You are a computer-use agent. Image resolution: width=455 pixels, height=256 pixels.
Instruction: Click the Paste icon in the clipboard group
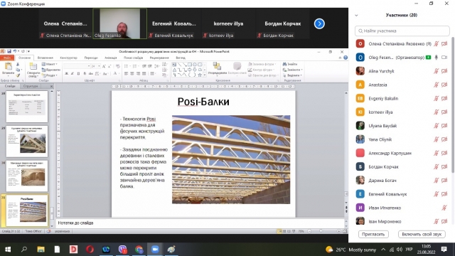[8, 68]
